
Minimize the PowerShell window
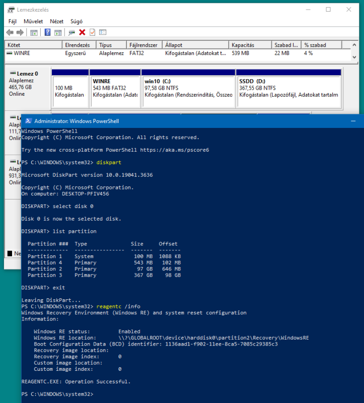tap(353, 121)
